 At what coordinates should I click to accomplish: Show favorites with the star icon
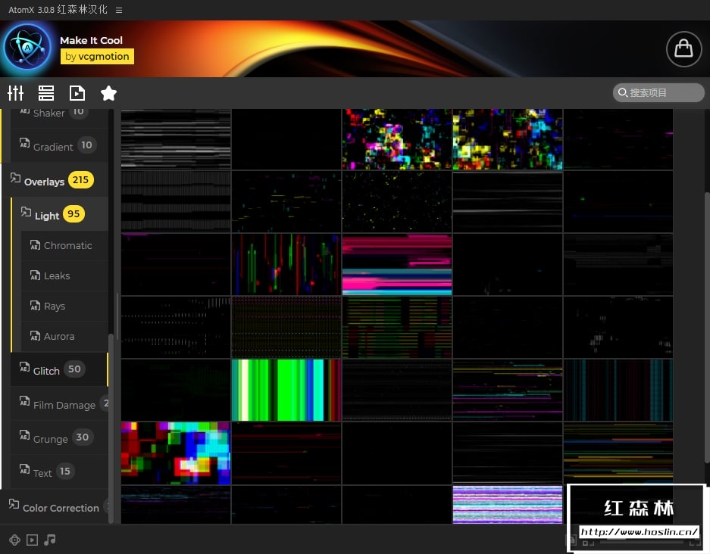pos(108,93)
